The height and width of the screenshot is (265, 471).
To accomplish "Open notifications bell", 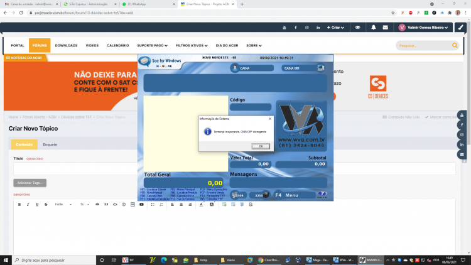I will point(374,28).
